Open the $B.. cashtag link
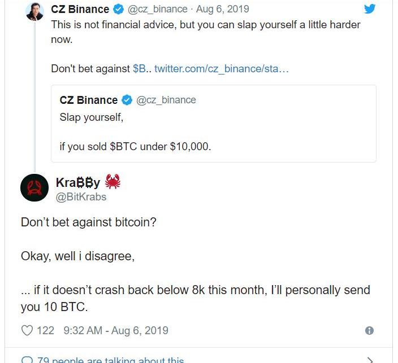 (x=141, y=68)
